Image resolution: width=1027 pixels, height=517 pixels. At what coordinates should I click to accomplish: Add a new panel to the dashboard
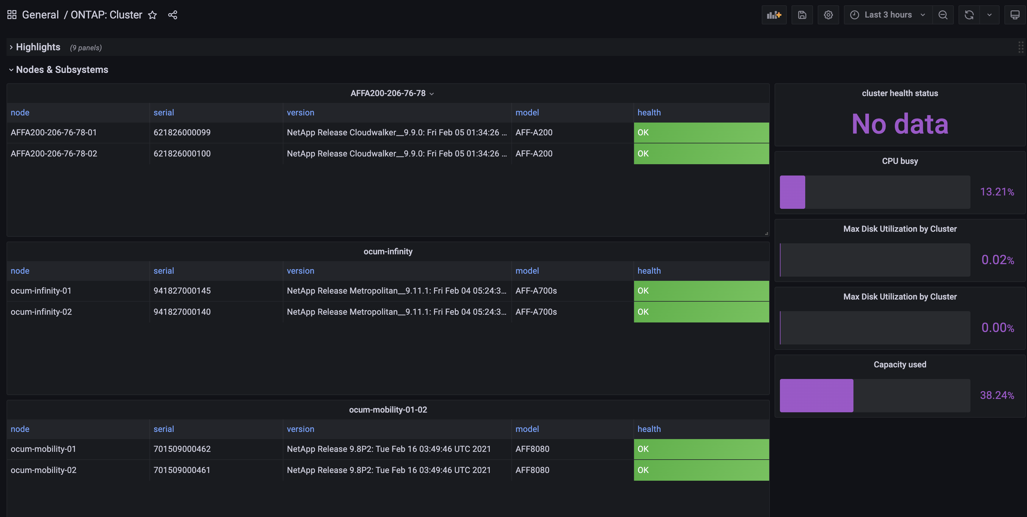tap(774, 15)
